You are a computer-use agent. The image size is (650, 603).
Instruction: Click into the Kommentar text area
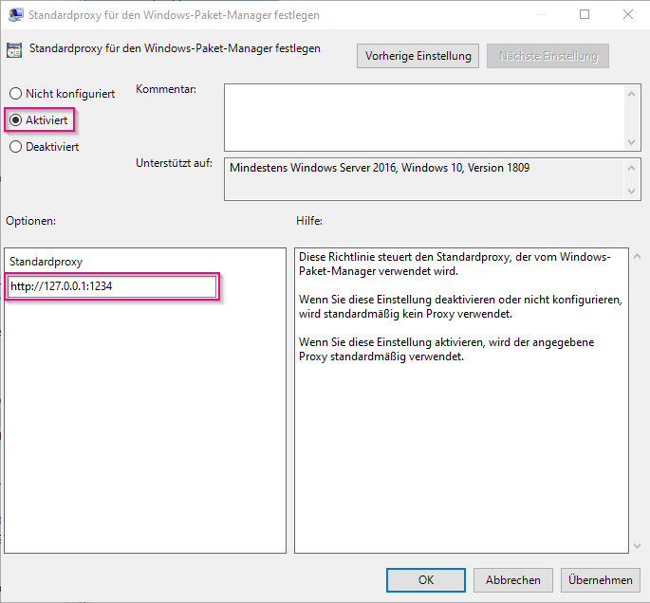pos(424,118)
